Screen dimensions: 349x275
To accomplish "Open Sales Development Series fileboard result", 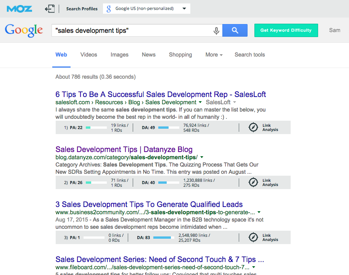I will (159, 259).
